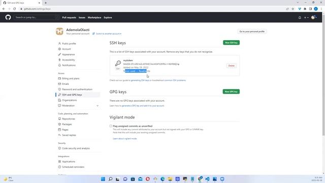
Task: Open Organizations settings in sidebar
Action: pyautogui.click(x=69, y=100)
